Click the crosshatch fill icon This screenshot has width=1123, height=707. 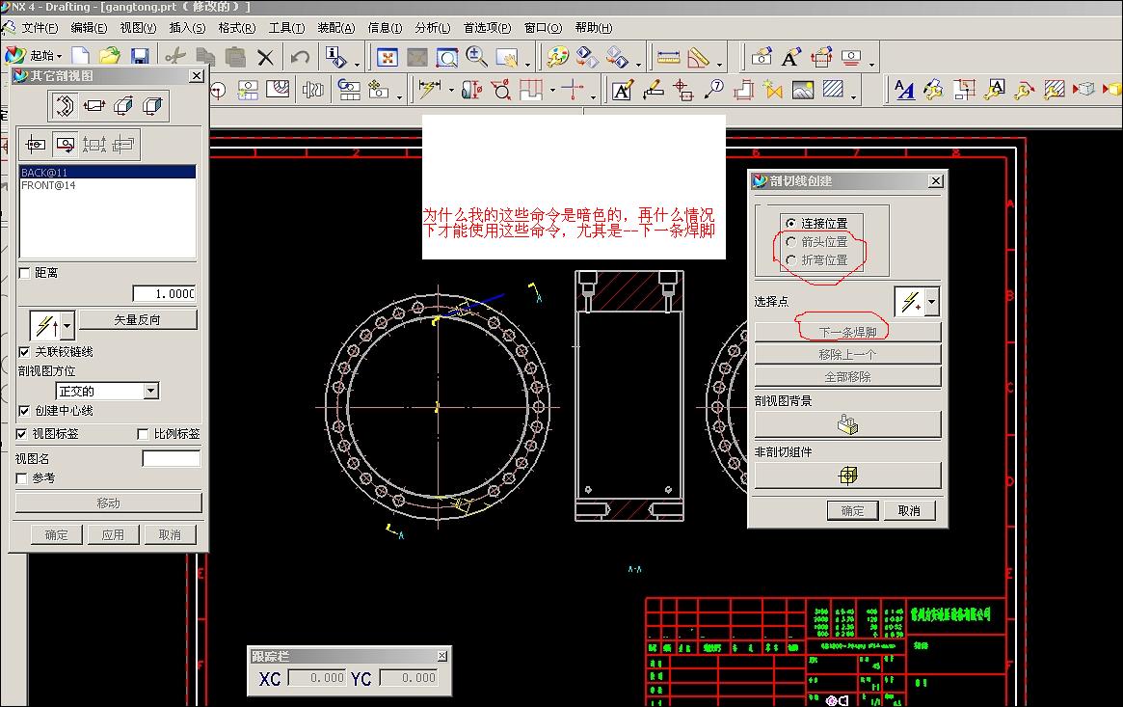pyautogui.click(x=833, y=90)
